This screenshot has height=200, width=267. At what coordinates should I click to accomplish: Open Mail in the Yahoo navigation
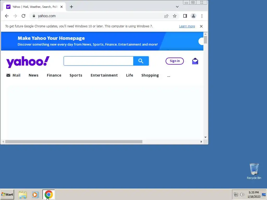13,75
